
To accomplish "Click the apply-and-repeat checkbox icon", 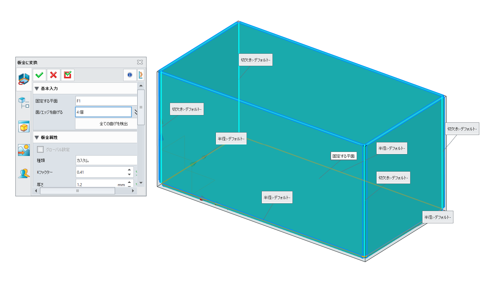I will [68, 75].
